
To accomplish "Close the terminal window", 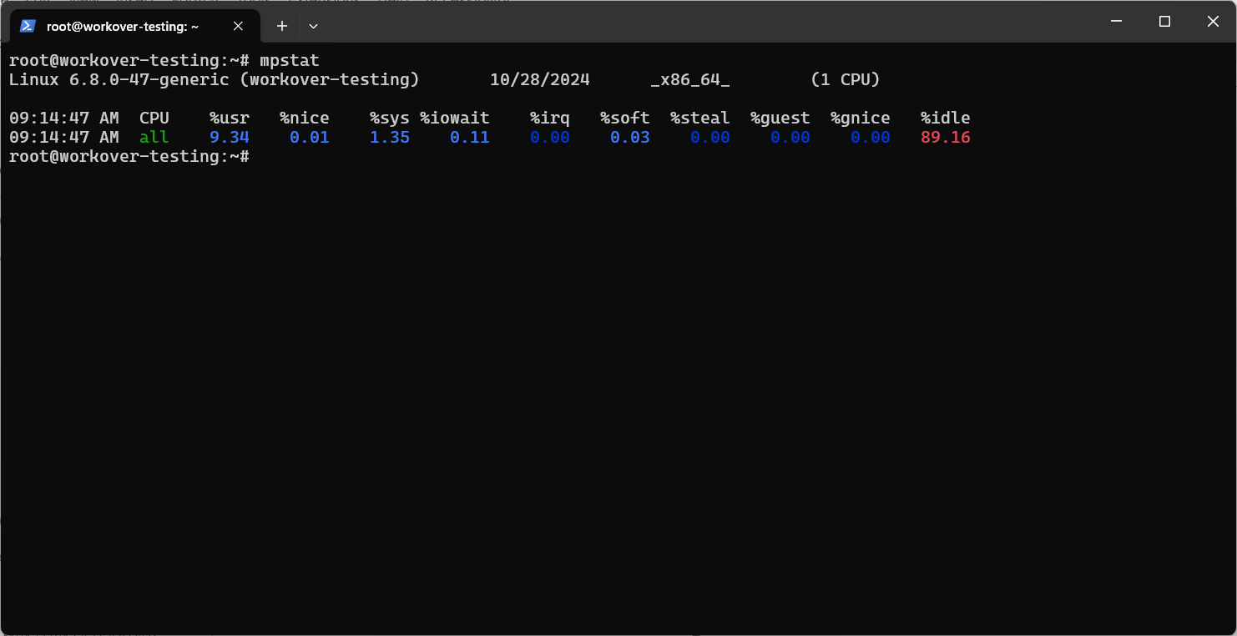I will point(1213,22).
